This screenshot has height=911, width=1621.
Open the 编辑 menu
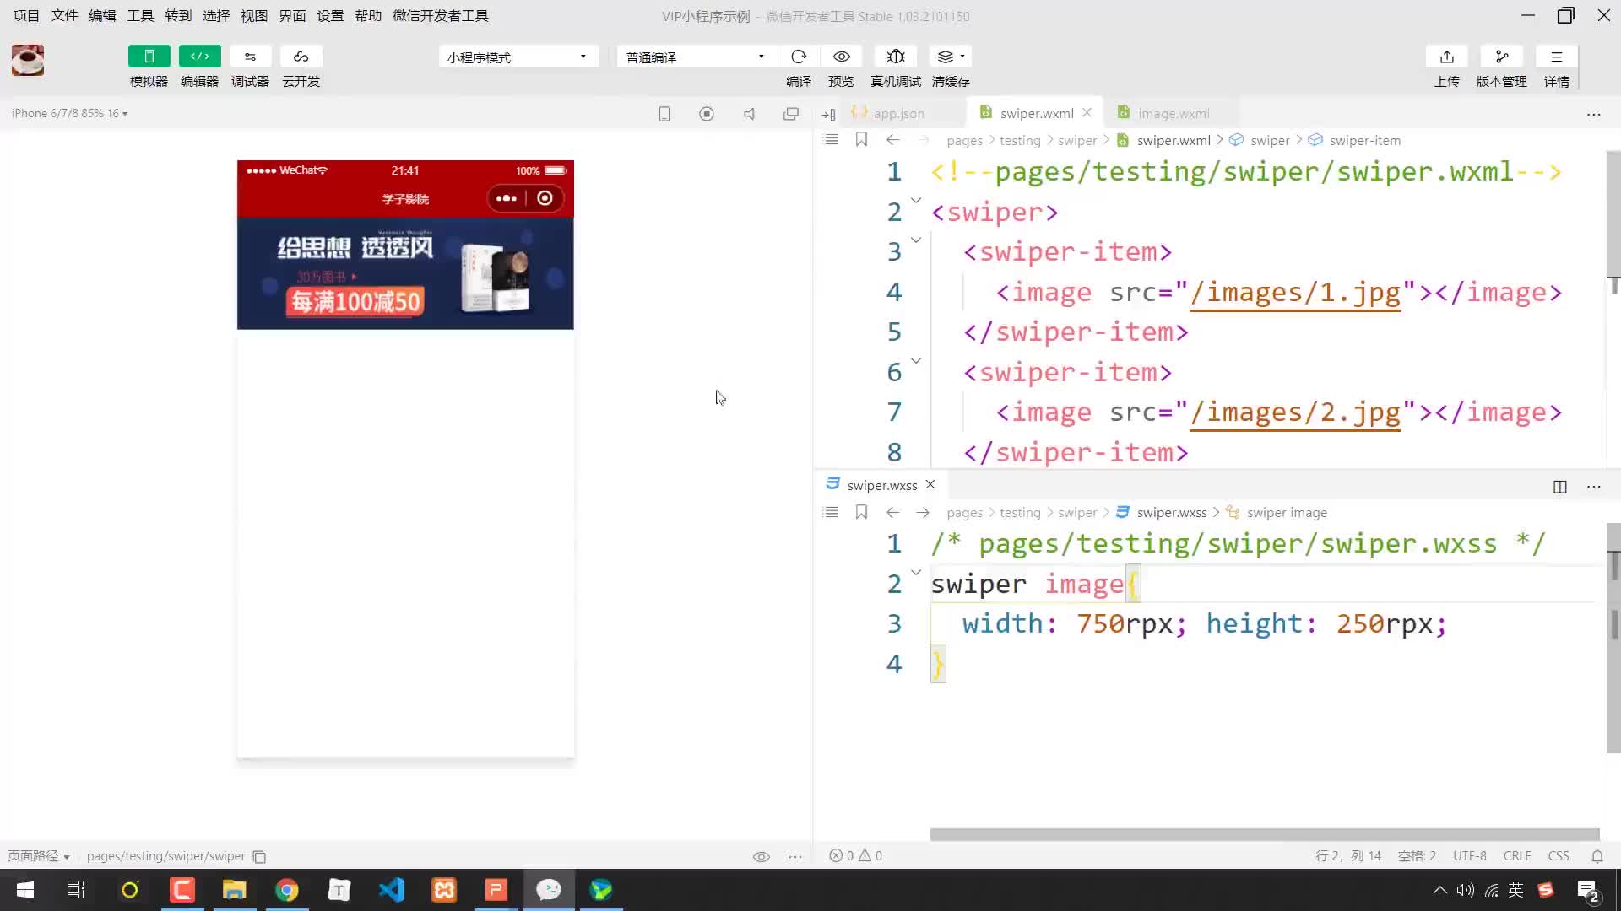point(102,16)
